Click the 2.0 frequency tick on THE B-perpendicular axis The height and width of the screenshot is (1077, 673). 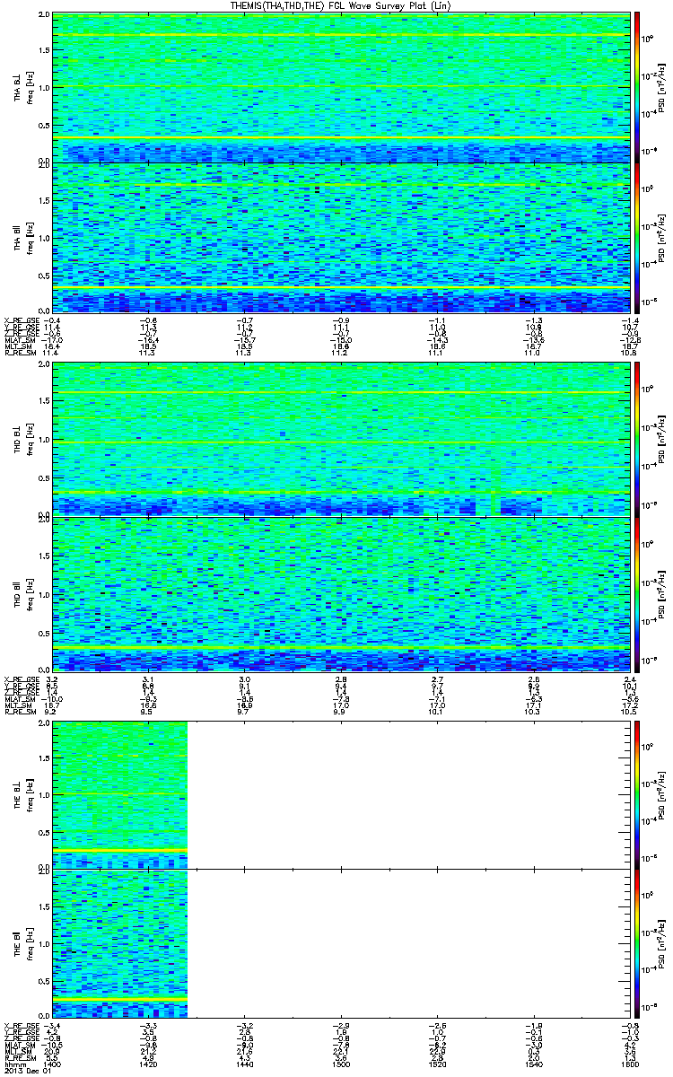point(44,722)
